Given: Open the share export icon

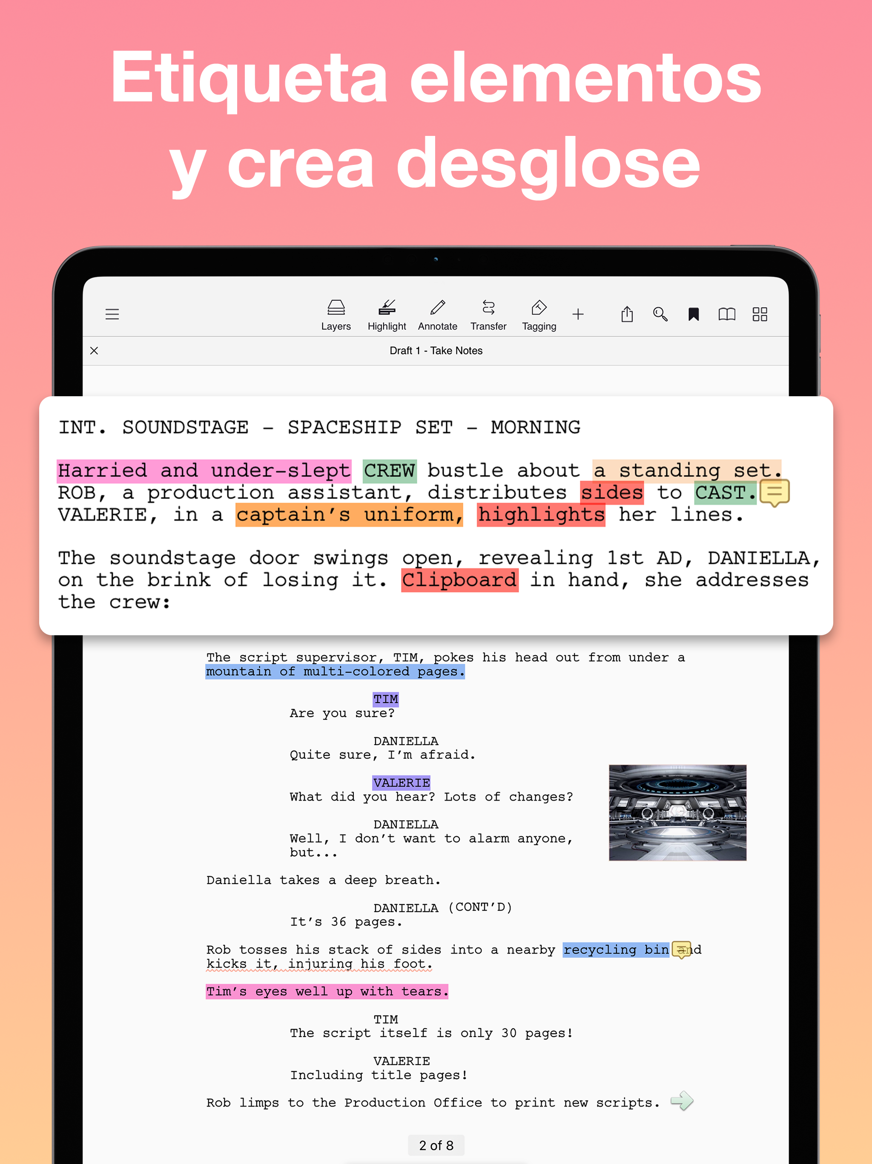Looking at the screenshot, I should pos(627,314).
